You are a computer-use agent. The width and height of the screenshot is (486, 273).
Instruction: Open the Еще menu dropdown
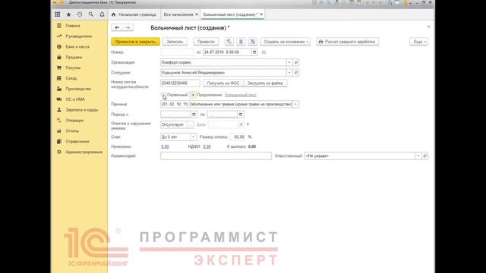418,42
